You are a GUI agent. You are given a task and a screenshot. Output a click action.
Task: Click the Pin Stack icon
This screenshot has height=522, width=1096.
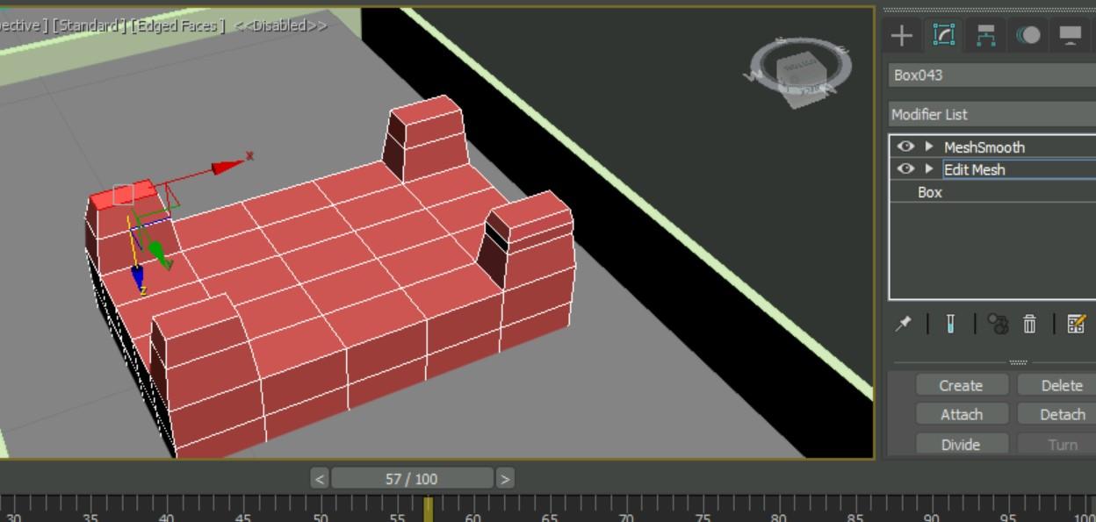pos(903,324)
